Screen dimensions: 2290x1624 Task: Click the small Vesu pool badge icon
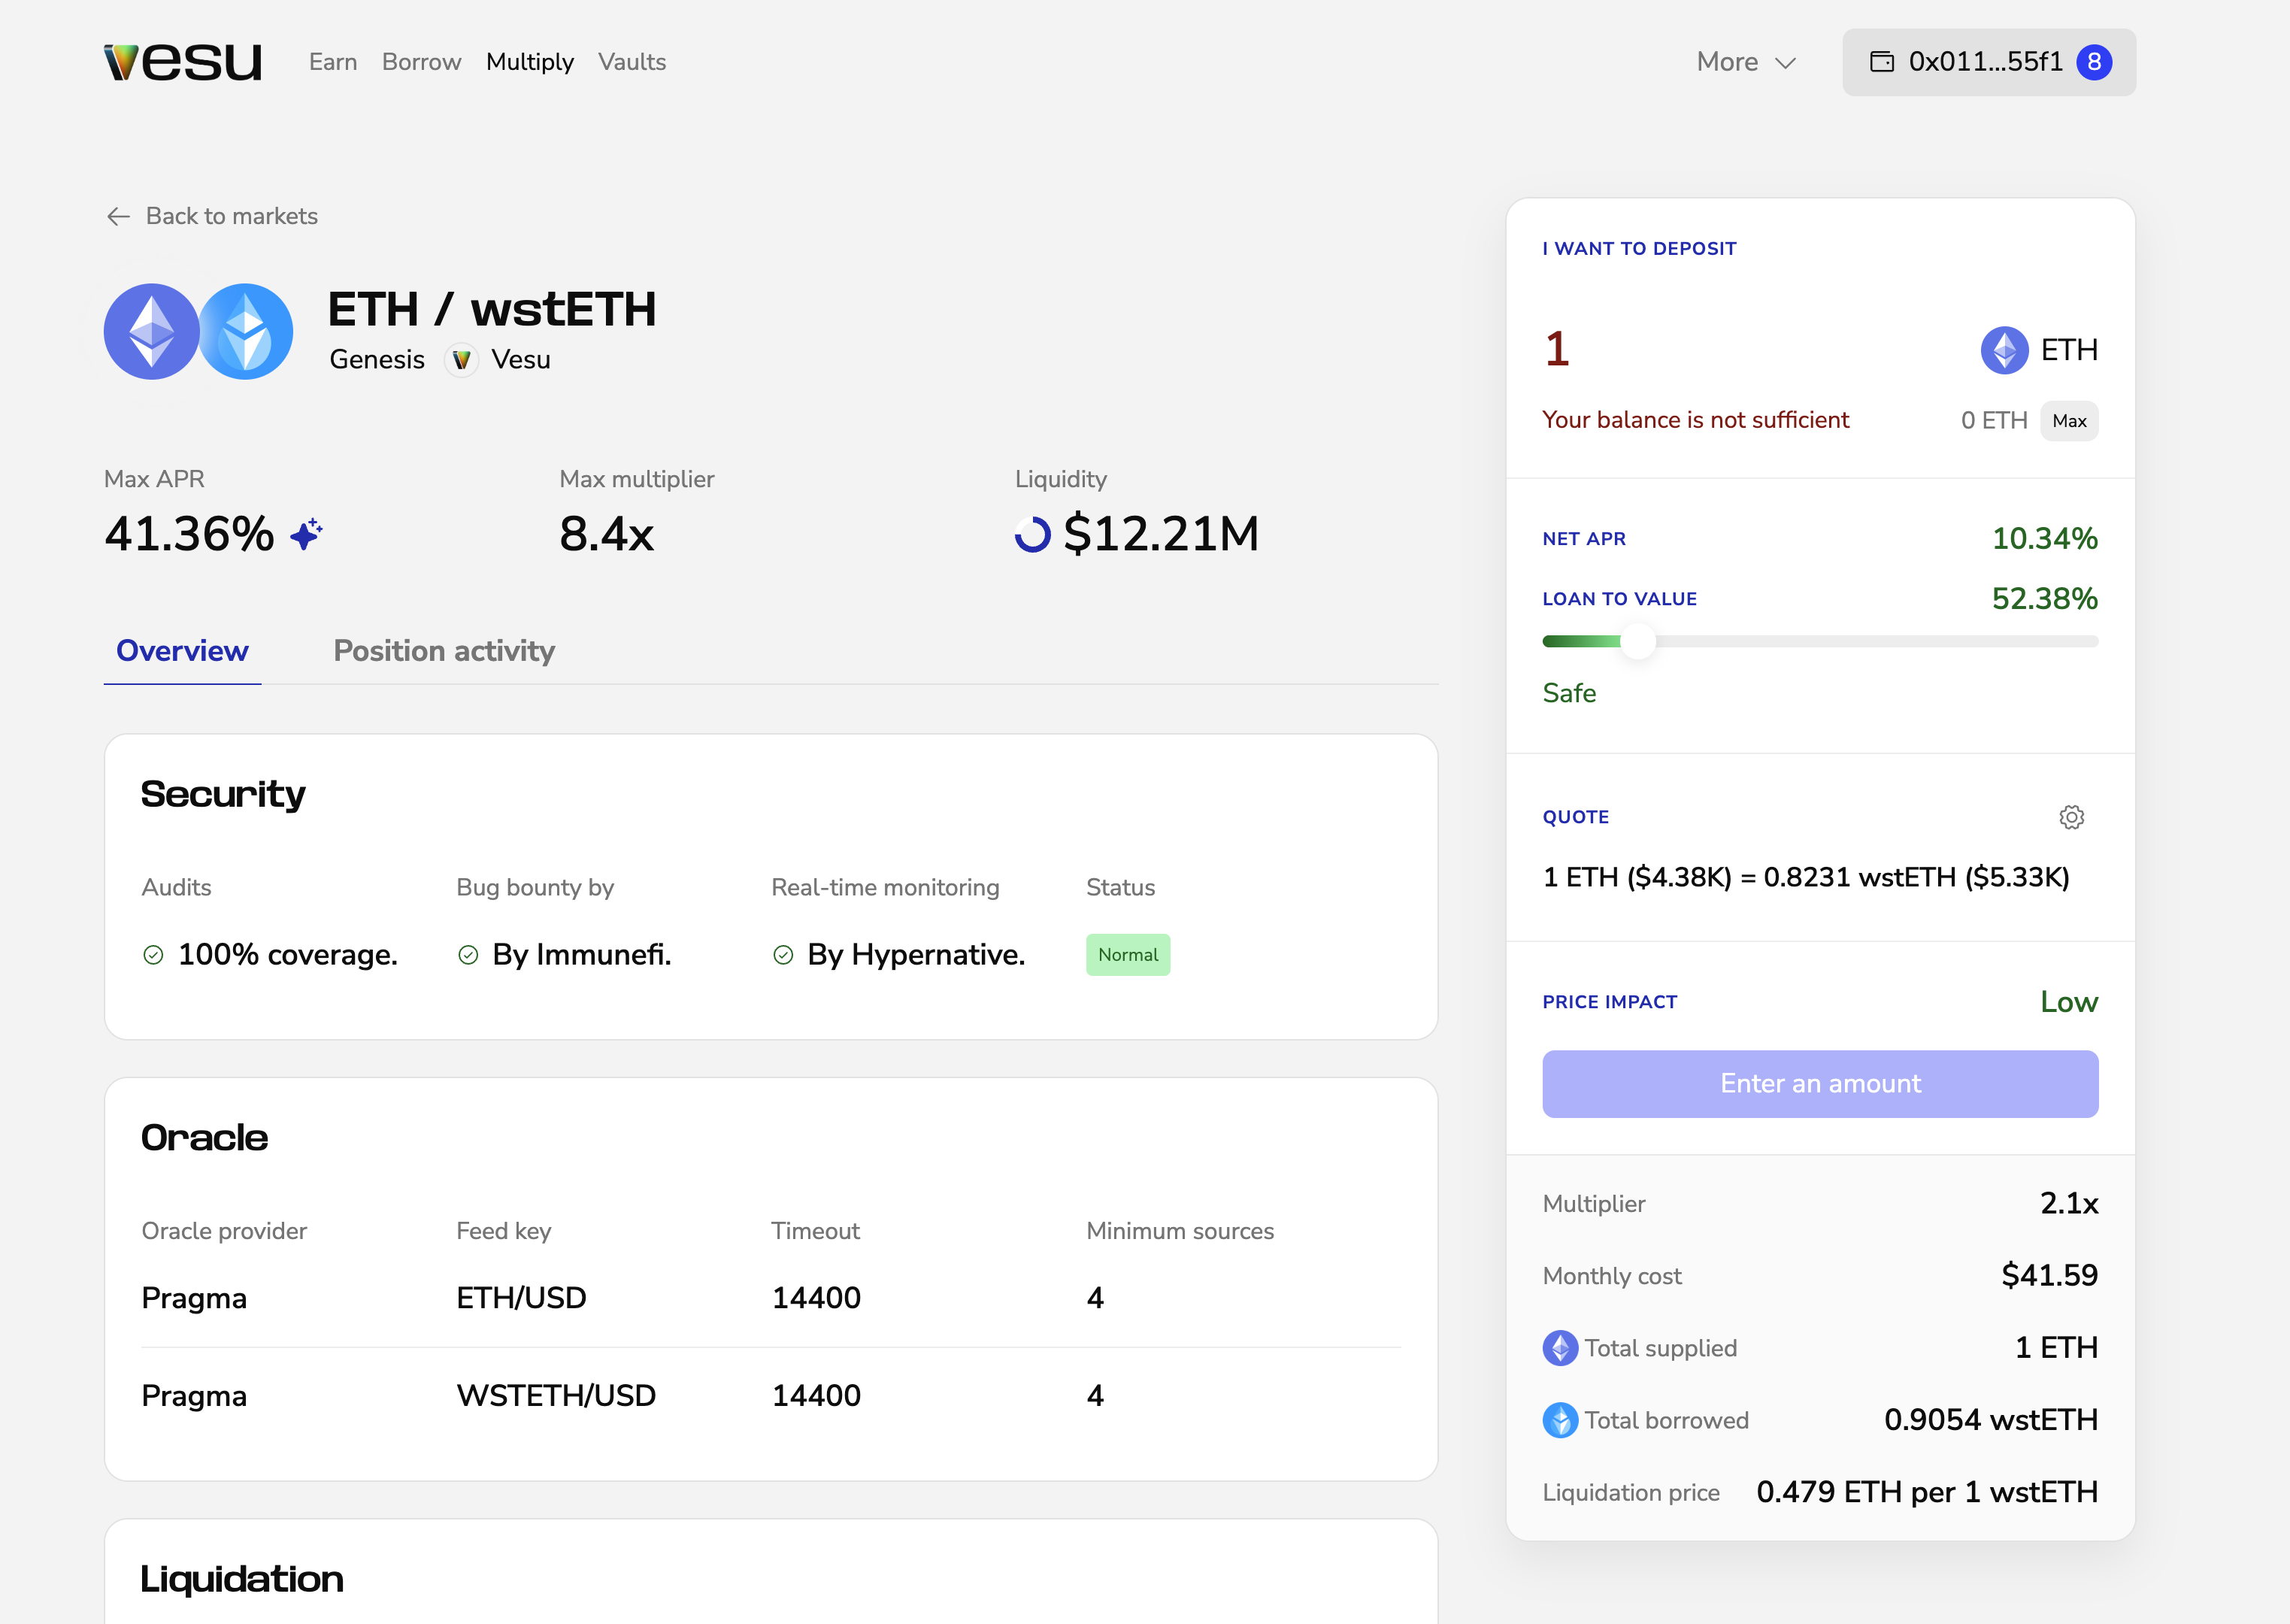click(461, 360)
